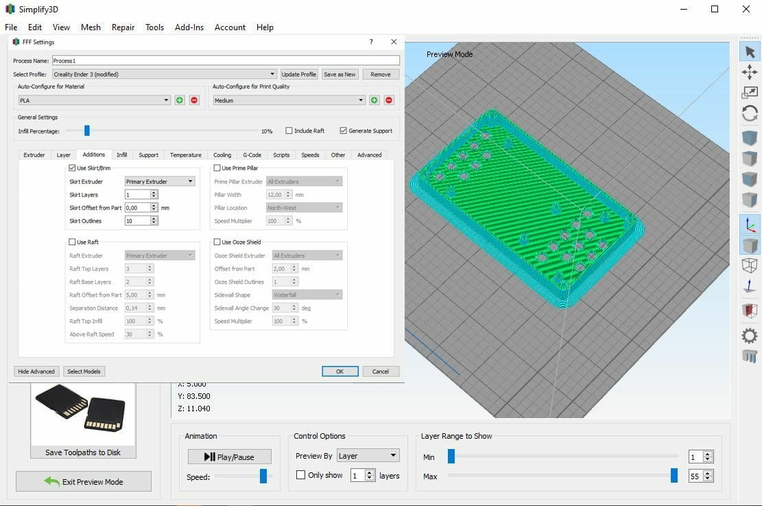Open Select Profile dropdown
Viewport: 762px width, 506px height.
pos(165,74)
